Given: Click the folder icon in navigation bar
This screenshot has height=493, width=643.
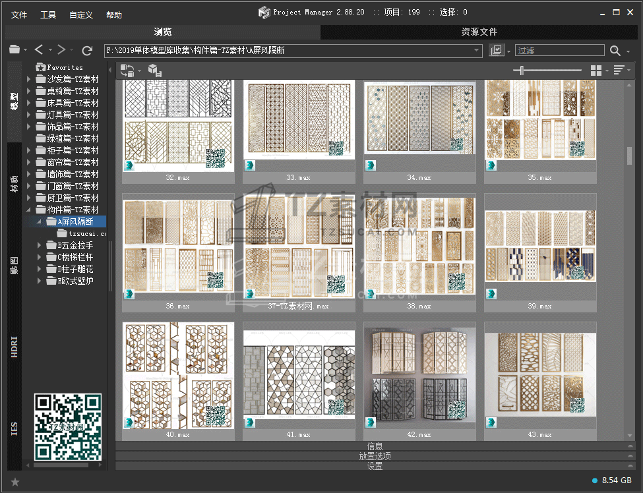Looking at the screenshot, I should 15,50.
